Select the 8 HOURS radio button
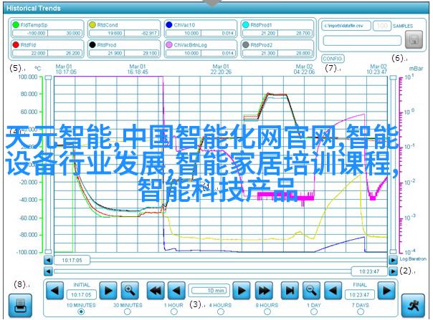This screenshot has height=320, width=433. (x=267, y=311)
